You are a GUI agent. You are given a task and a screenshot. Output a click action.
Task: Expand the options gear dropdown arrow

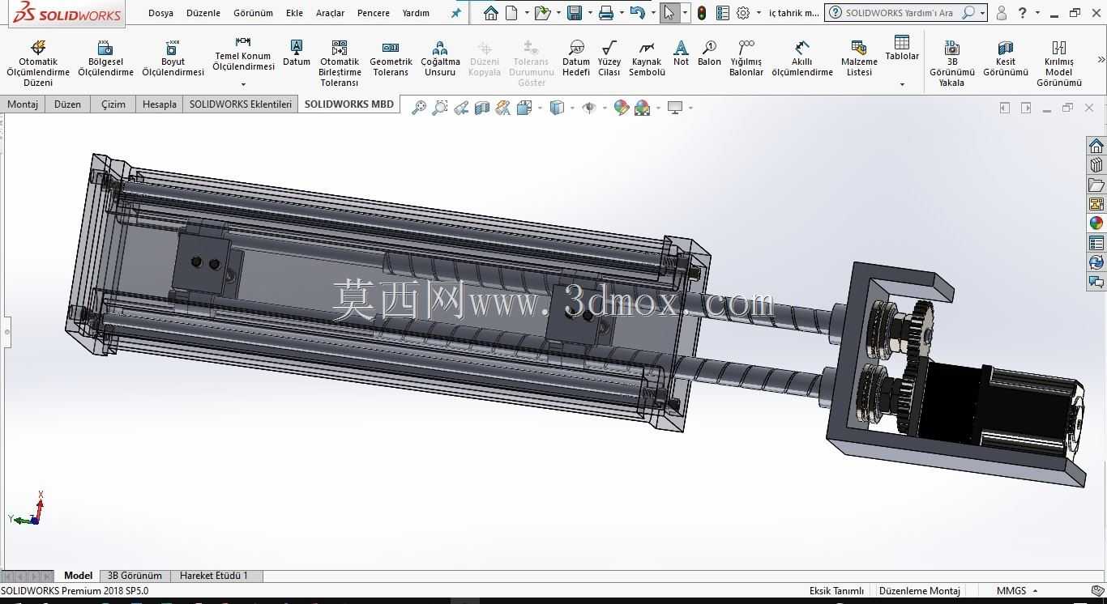(x=759, y=13)
